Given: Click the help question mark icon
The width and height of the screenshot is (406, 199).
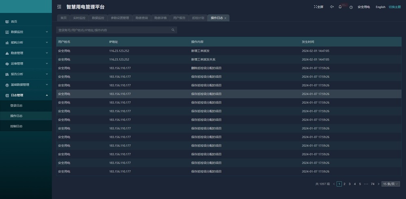Looking at the screenshot, I should 351,7.
